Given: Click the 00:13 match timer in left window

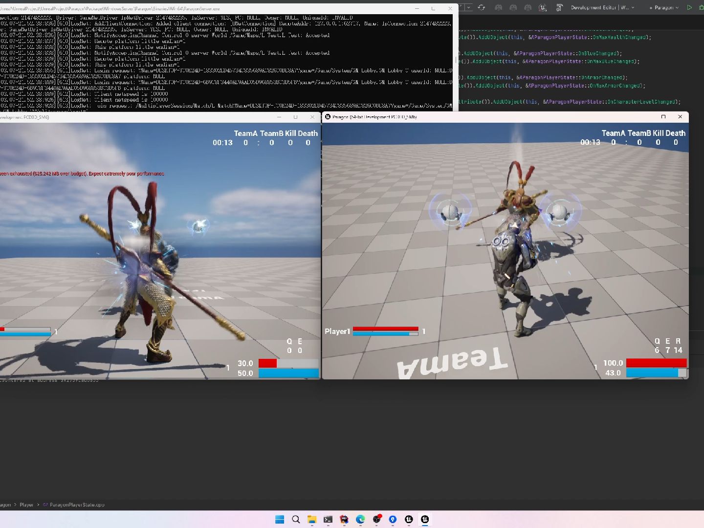Looking at the screenshot, I should (x=222, y=143).
